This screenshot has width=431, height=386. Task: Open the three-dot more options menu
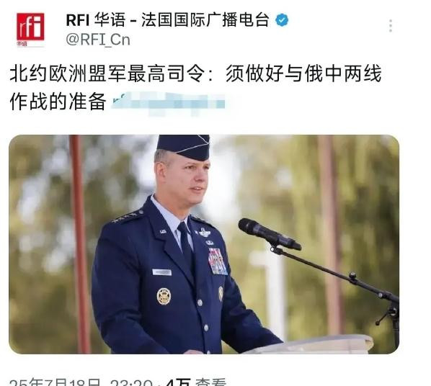click(x=391, y=26)
